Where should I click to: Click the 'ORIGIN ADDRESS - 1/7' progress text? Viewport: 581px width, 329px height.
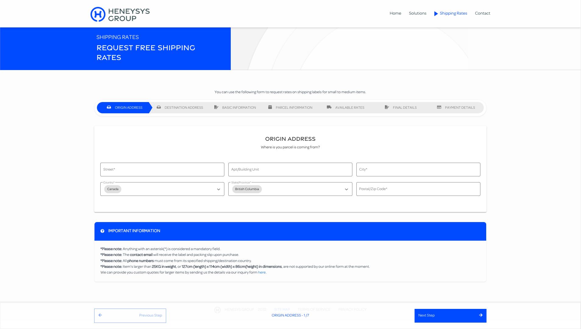tap(290, 315)
